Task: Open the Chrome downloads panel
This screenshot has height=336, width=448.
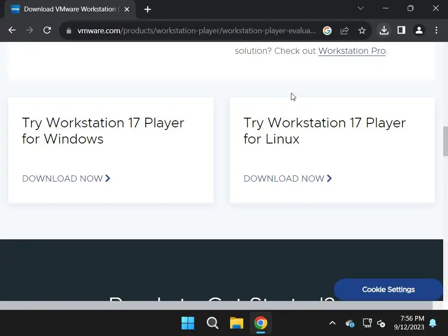Action: coord(384,30)
